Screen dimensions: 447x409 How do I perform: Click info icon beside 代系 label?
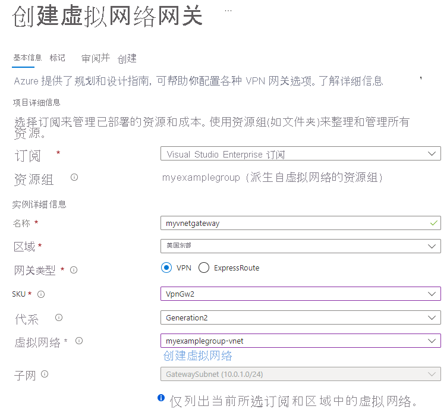(59, 317)
